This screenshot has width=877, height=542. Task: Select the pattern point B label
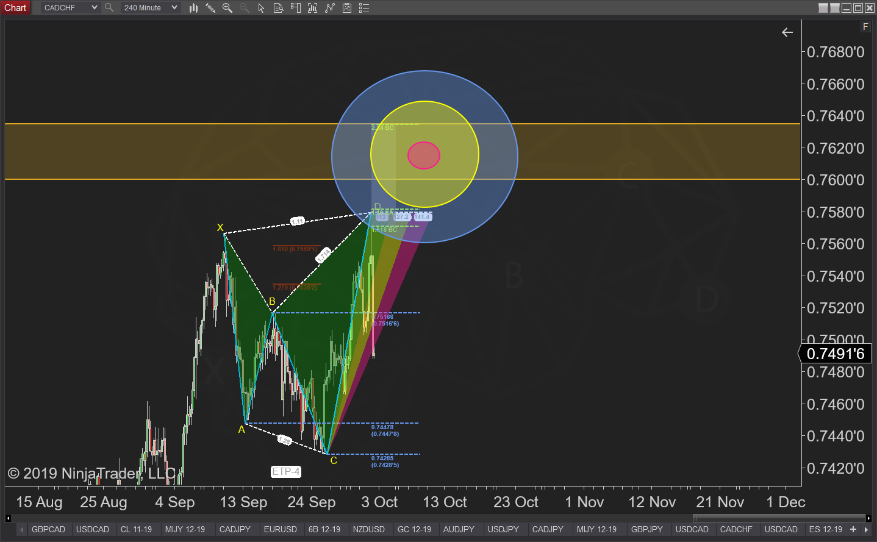(x=272, y=301)
